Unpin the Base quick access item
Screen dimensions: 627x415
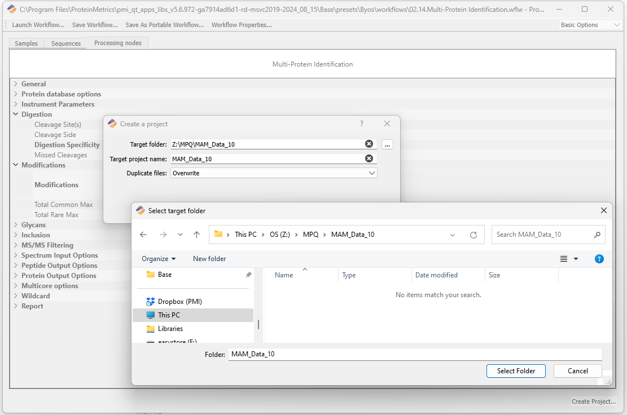click(x=248, y=275)
